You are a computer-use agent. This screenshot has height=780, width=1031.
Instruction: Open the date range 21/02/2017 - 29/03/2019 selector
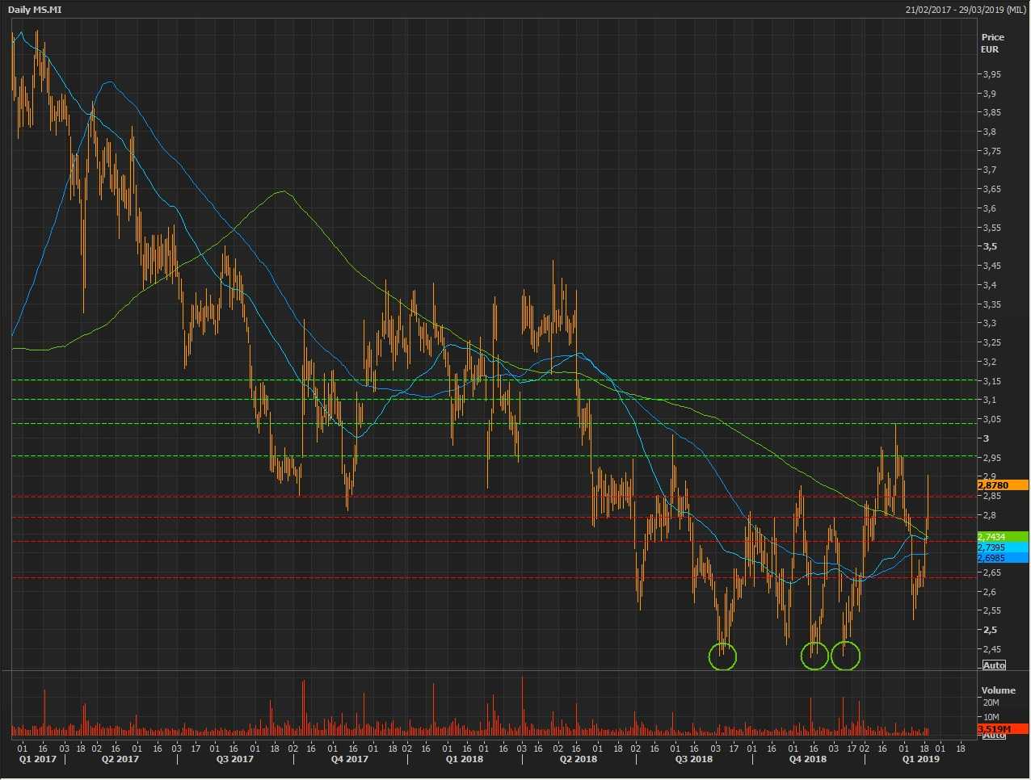coord(966,10)
